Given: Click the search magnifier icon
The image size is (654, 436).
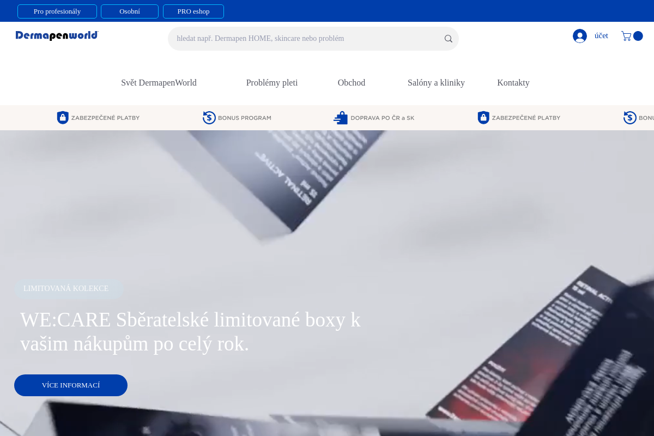Looking at the screenshot, I should tap(449, 39).
